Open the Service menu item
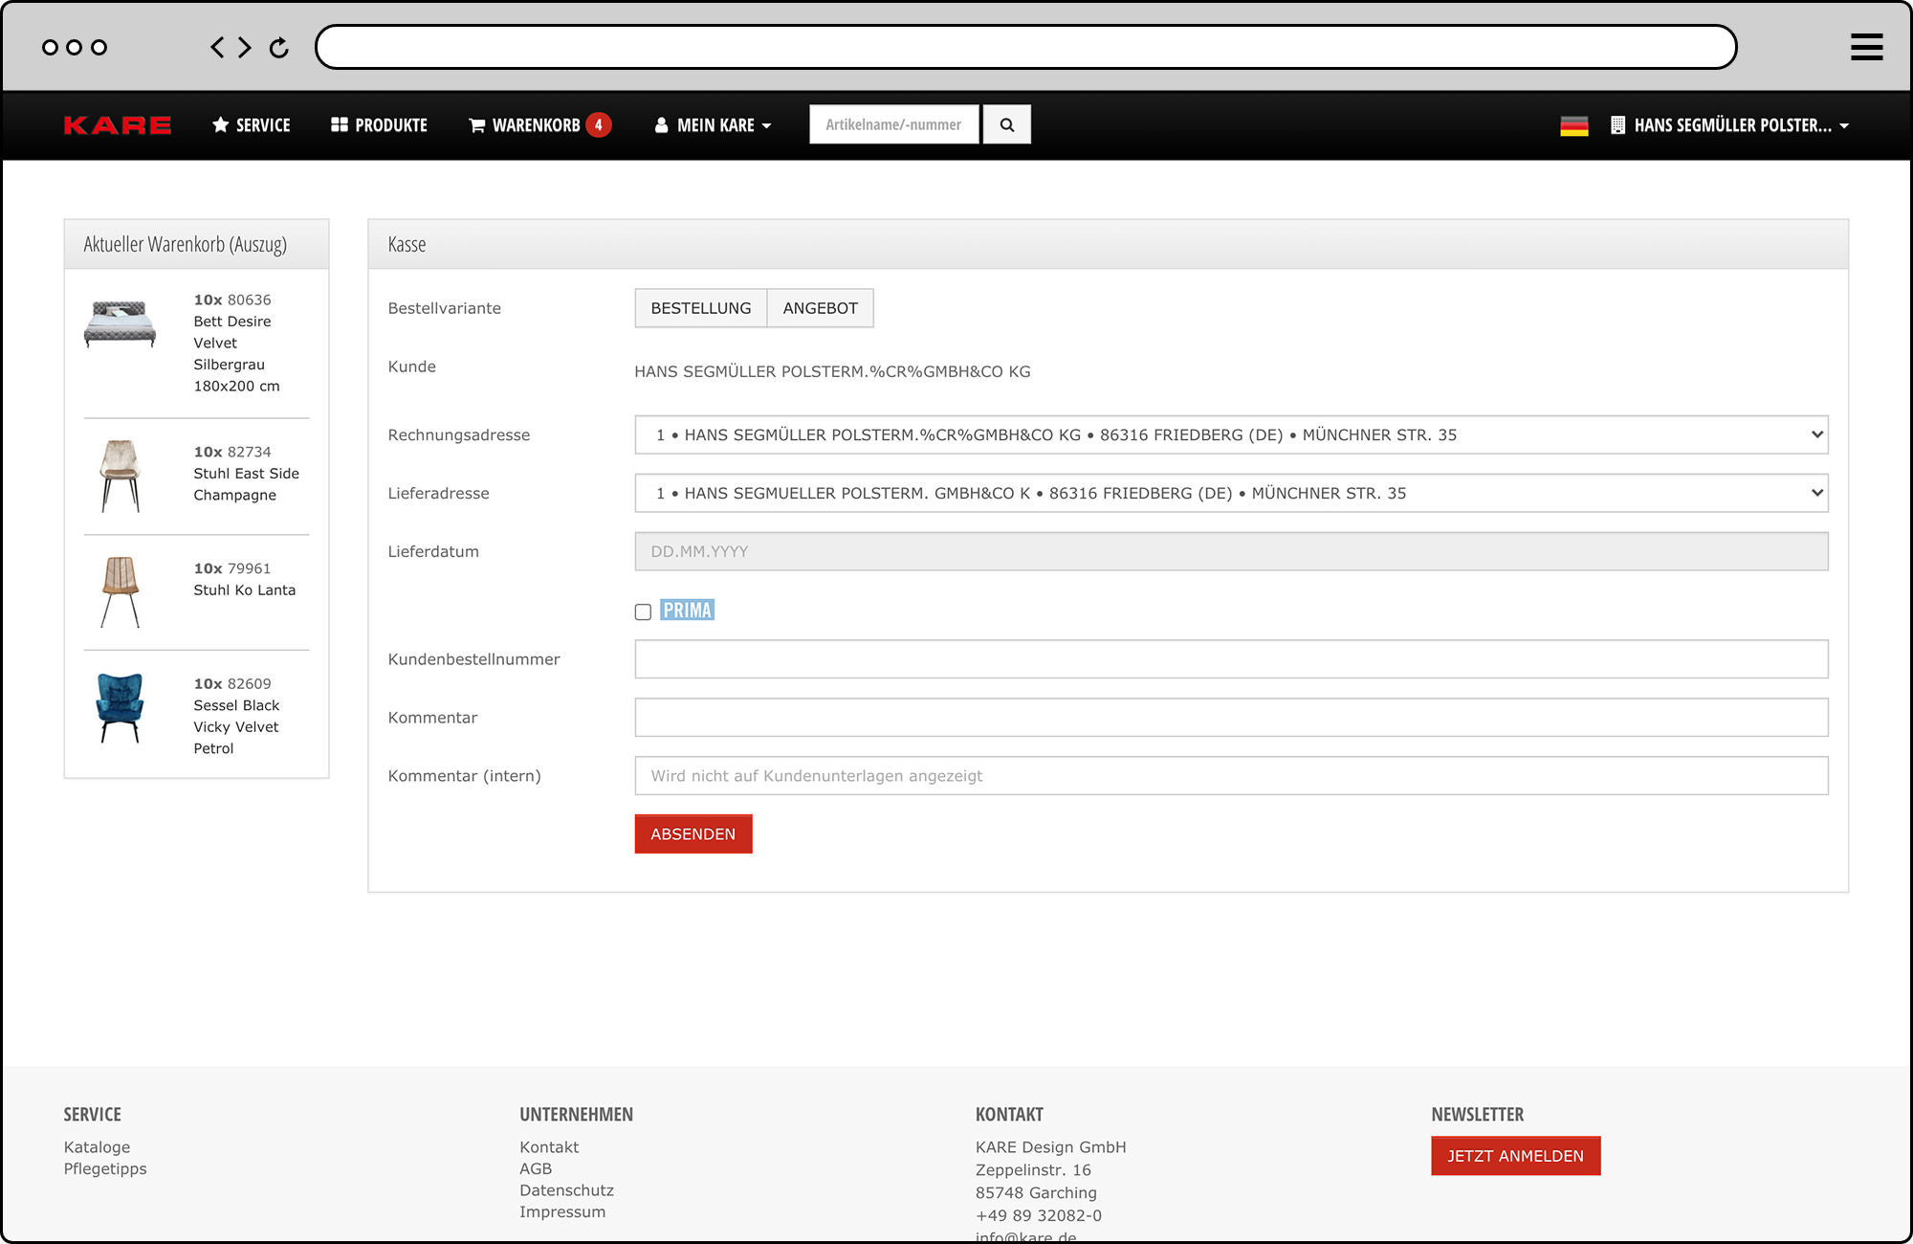Image resolution: width=1913 pixels, height=1244 pixels. click(252, 125)
